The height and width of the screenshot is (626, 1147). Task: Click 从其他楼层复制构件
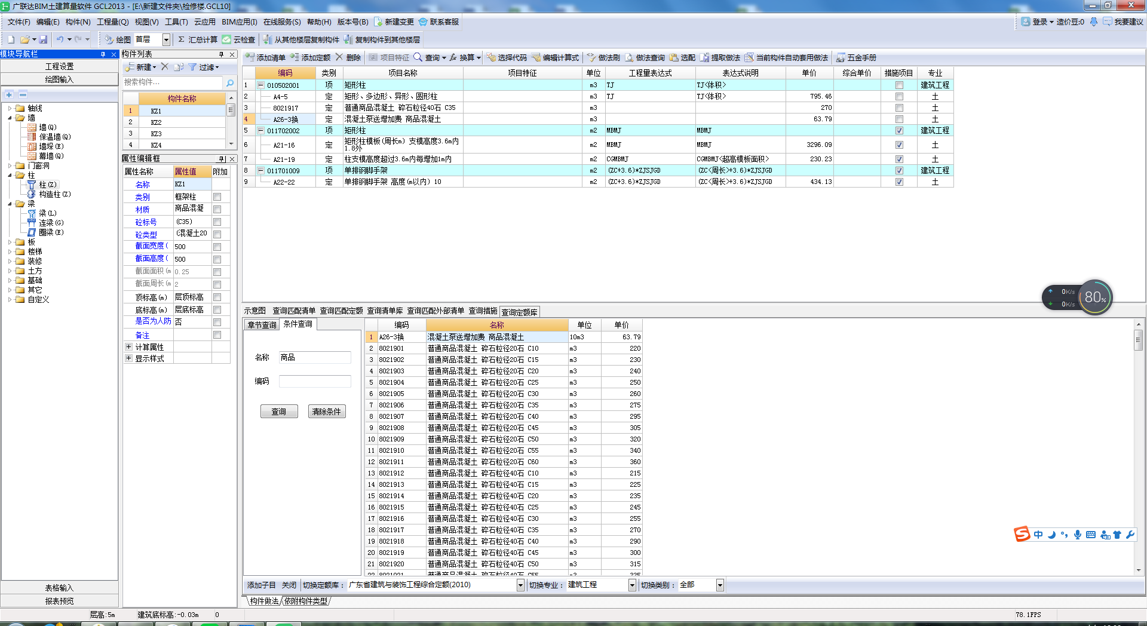point(302,39)
